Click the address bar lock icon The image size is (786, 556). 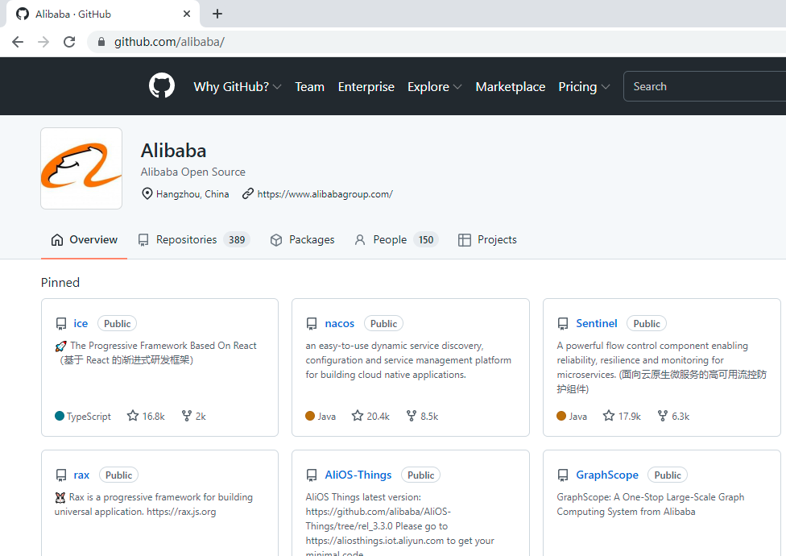point(101,42)
